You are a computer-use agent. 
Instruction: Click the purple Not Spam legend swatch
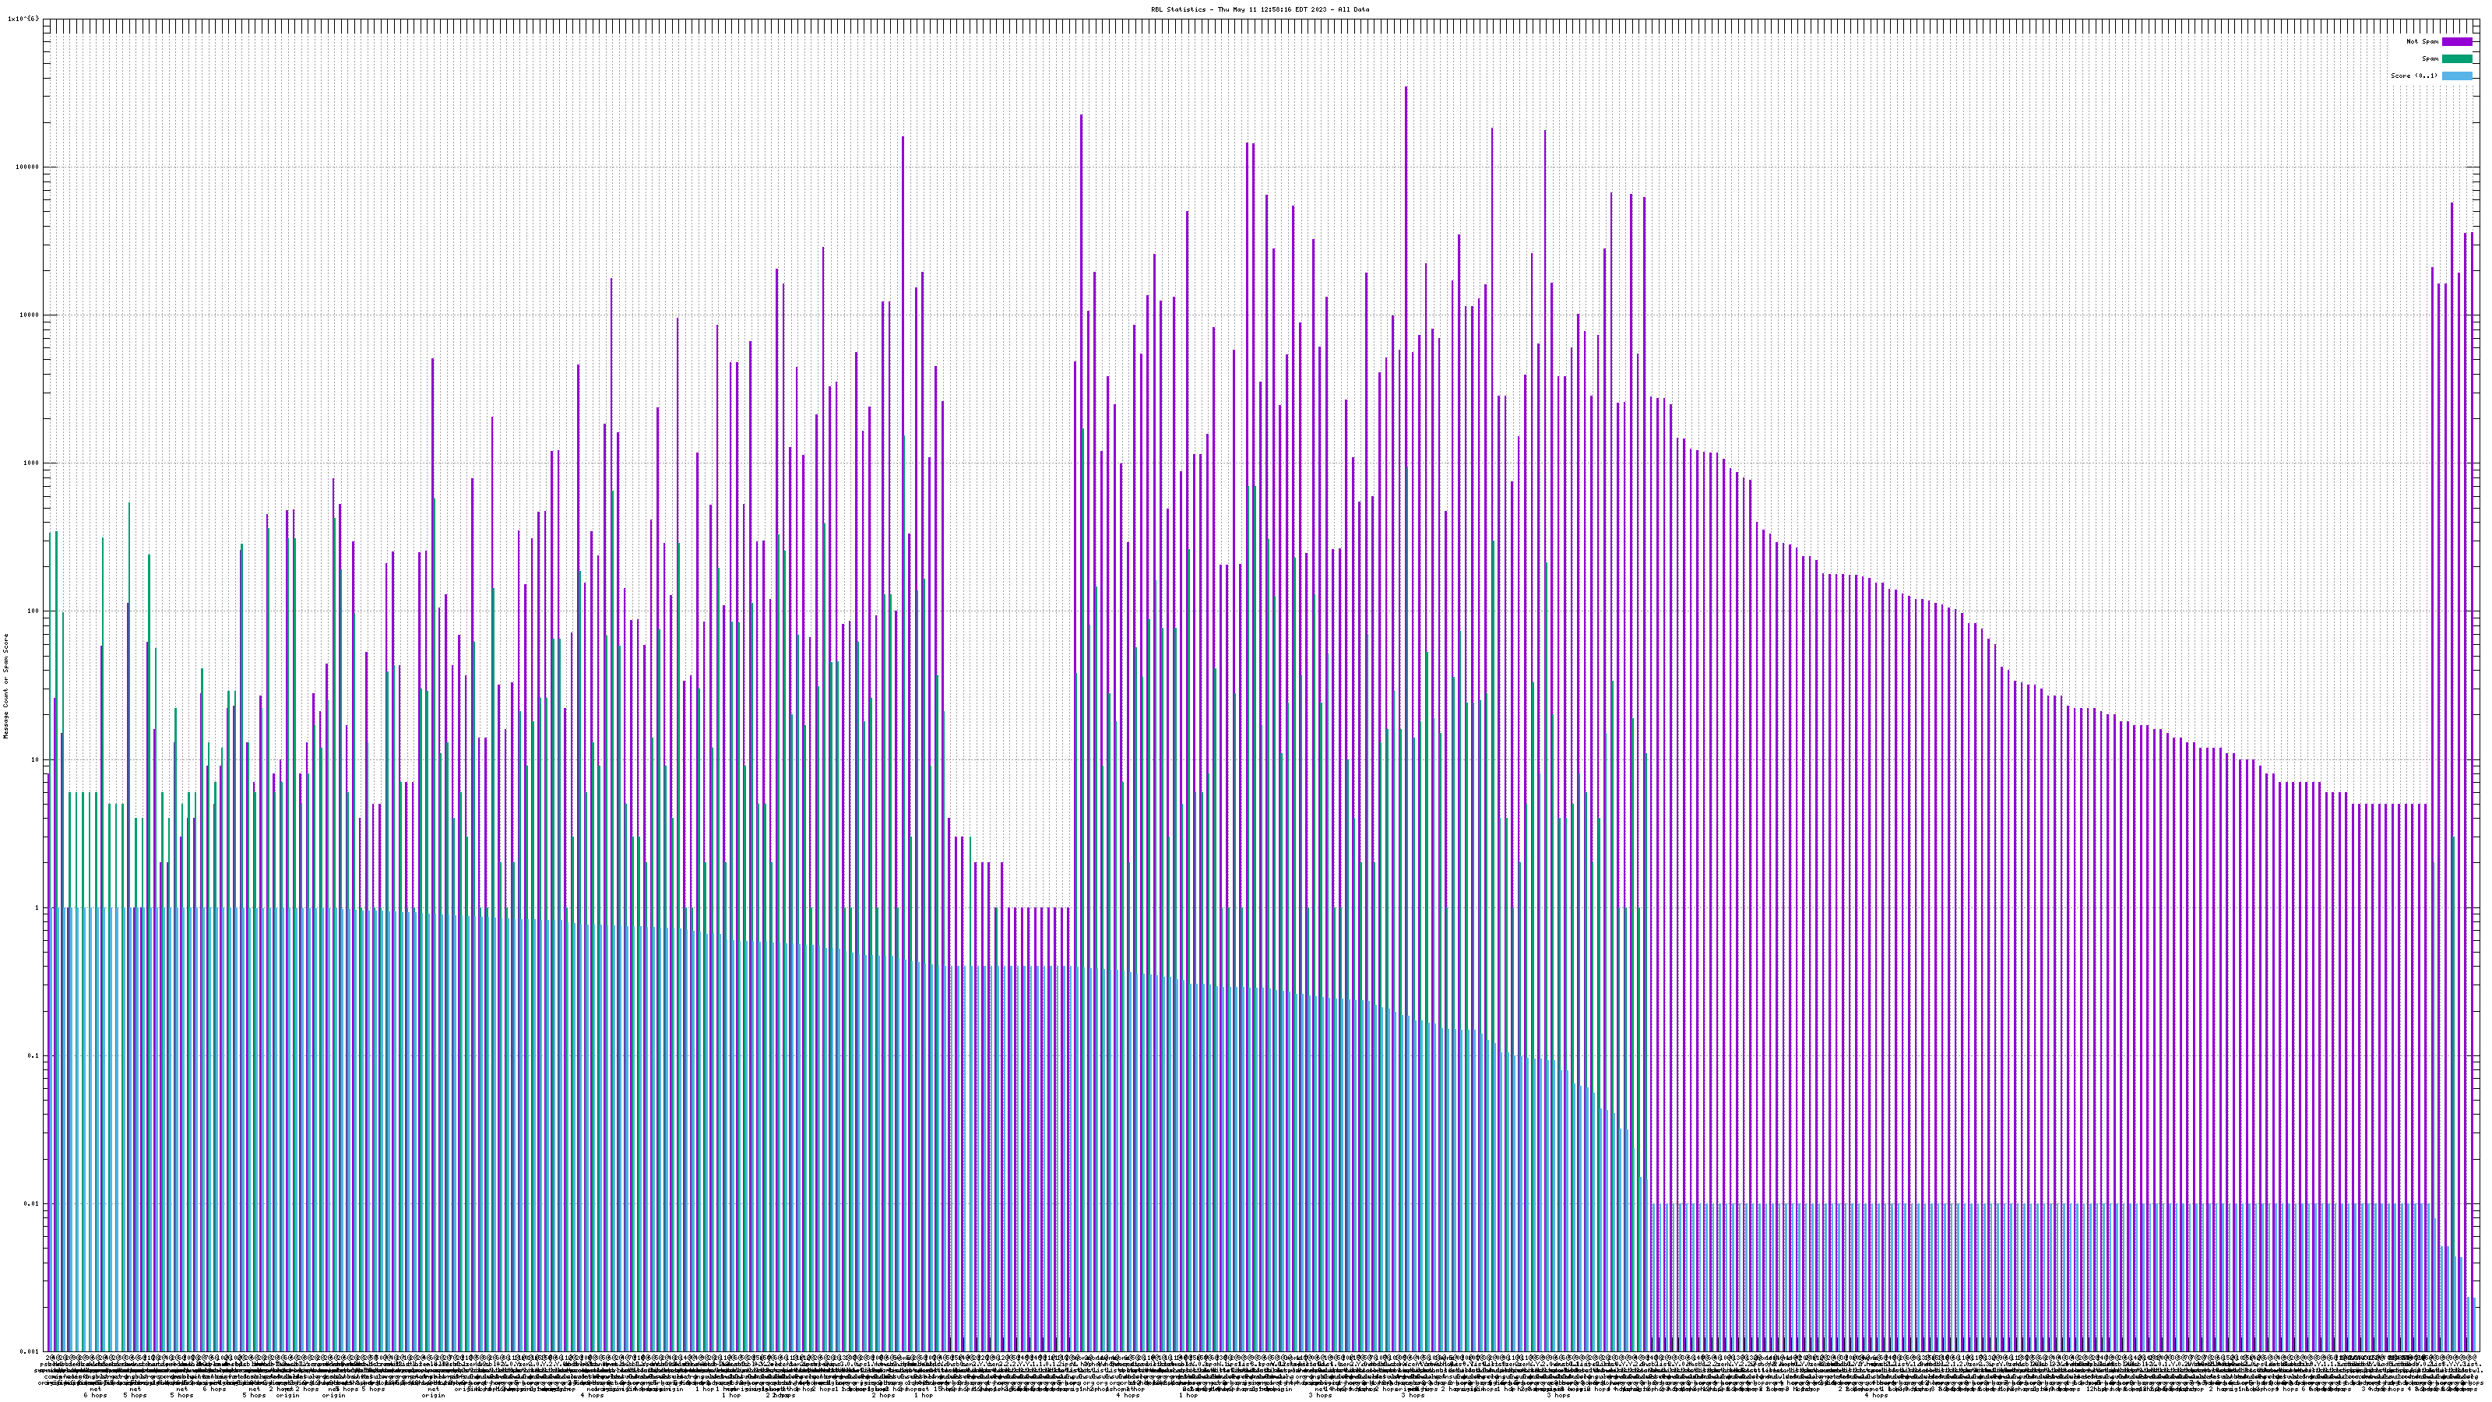2457,41
